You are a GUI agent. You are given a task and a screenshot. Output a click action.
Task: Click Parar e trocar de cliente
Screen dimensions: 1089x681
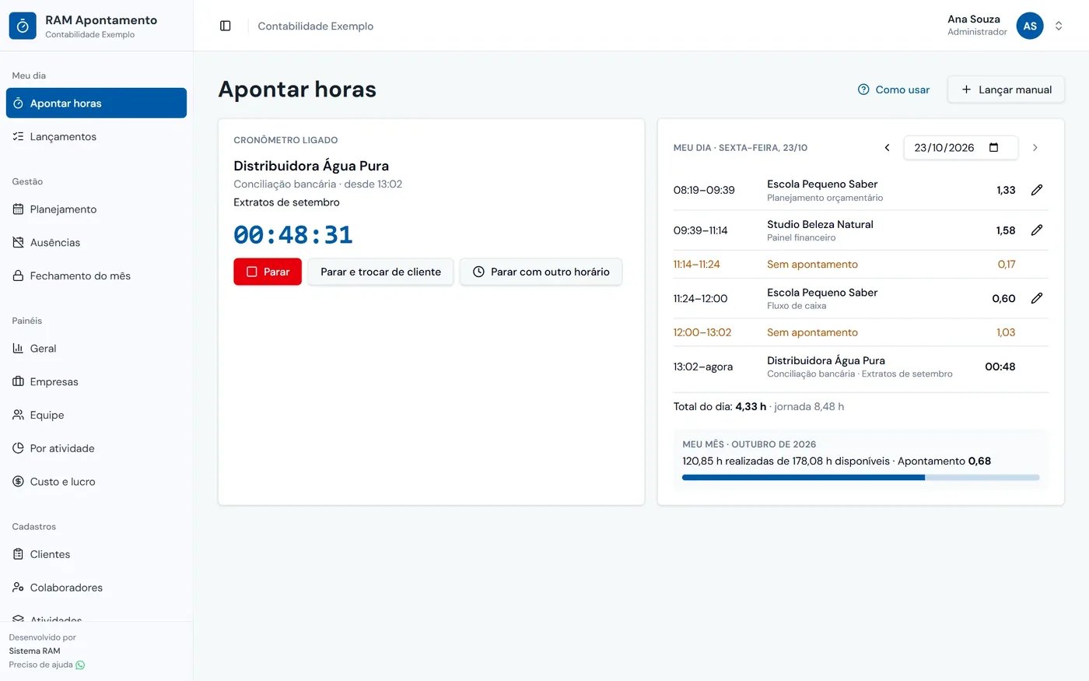click(x=380, y=272)
